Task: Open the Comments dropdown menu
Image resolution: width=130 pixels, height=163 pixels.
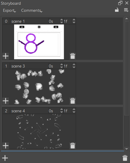Action: (x=32, y=11)
